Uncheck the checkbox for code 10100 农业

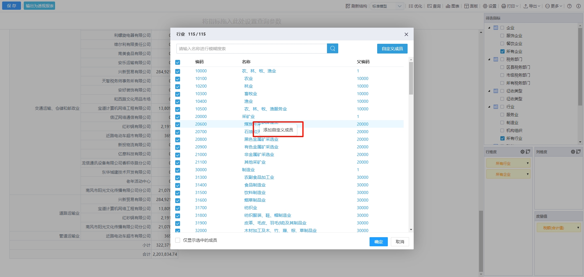click(x=178, y=79)
